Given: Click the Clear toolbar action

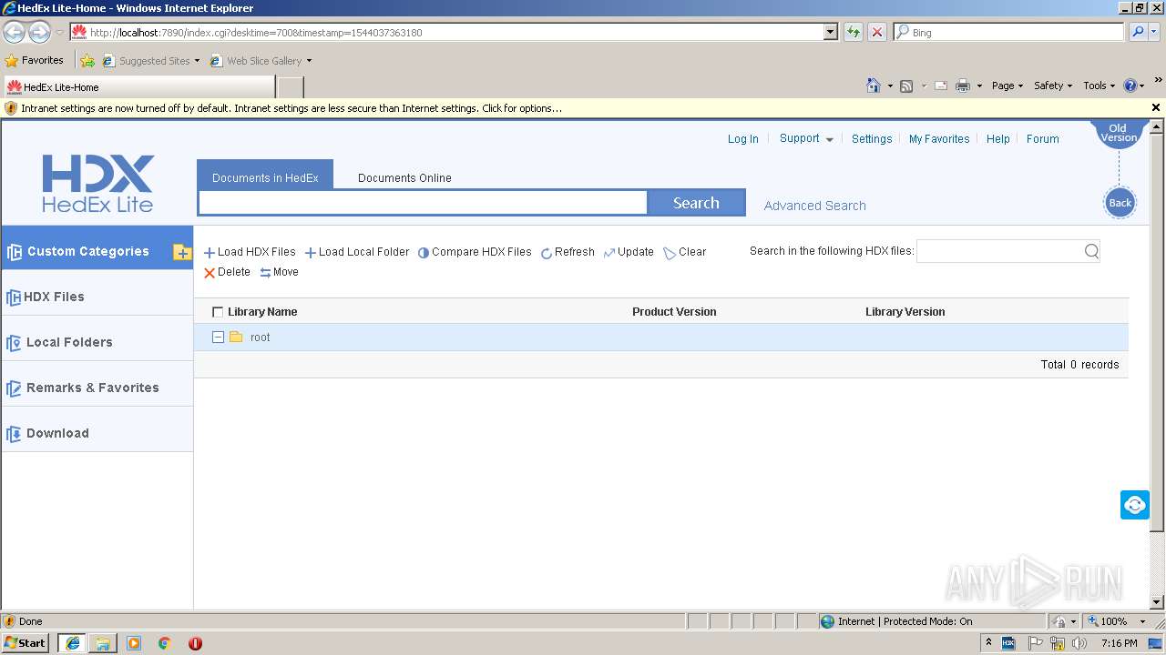Looking at the screenshot, I should (x=685, y=252).
